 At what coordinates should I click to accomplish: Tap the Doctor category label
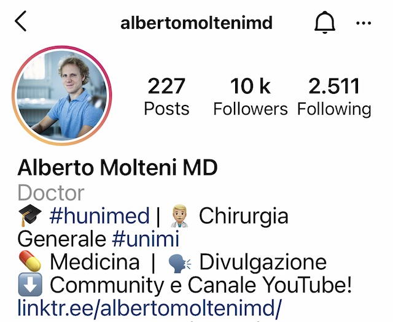(x=51, y=193)
